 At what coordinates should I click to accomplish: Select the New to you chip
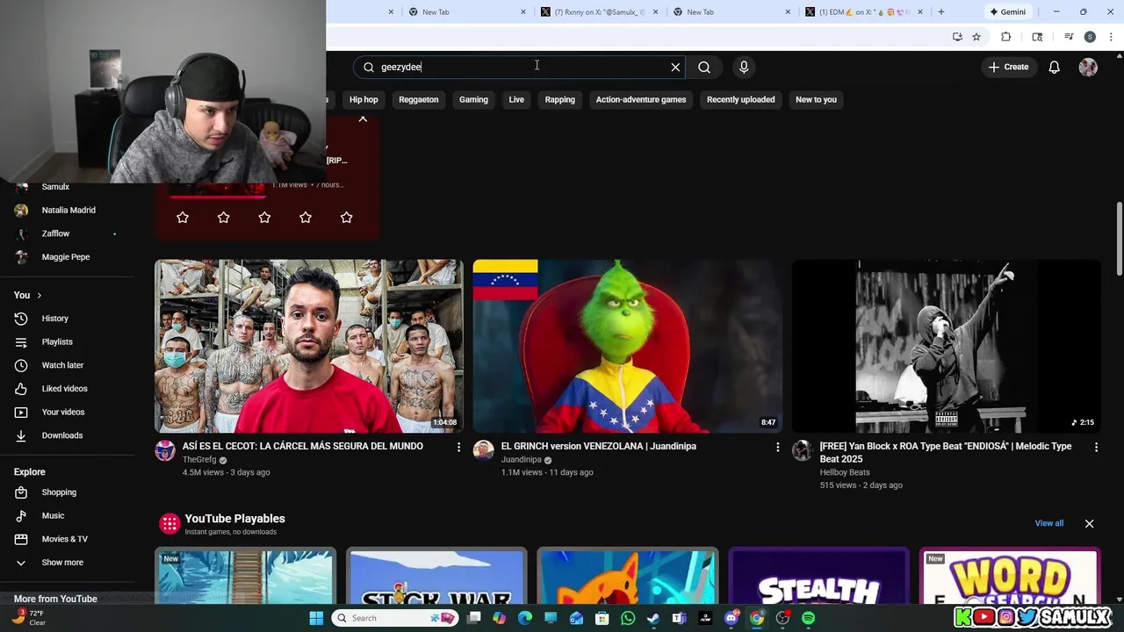coord(816,99)
